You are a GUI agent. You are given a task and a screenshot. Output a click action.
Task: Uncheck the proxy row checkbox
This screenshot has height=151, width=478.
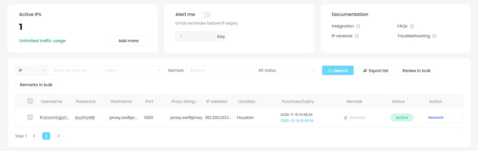coord(30,117)
